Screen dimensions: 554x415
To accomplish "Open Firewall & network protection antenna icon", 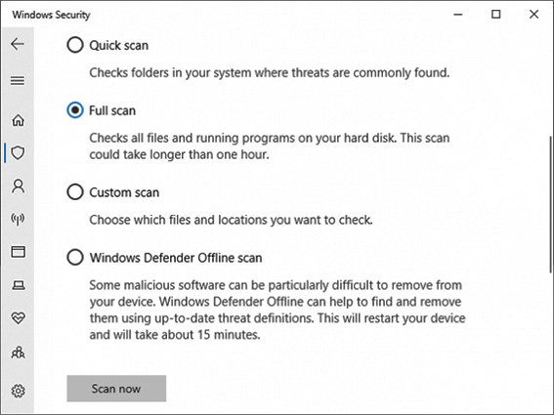I will coord(18,219).
